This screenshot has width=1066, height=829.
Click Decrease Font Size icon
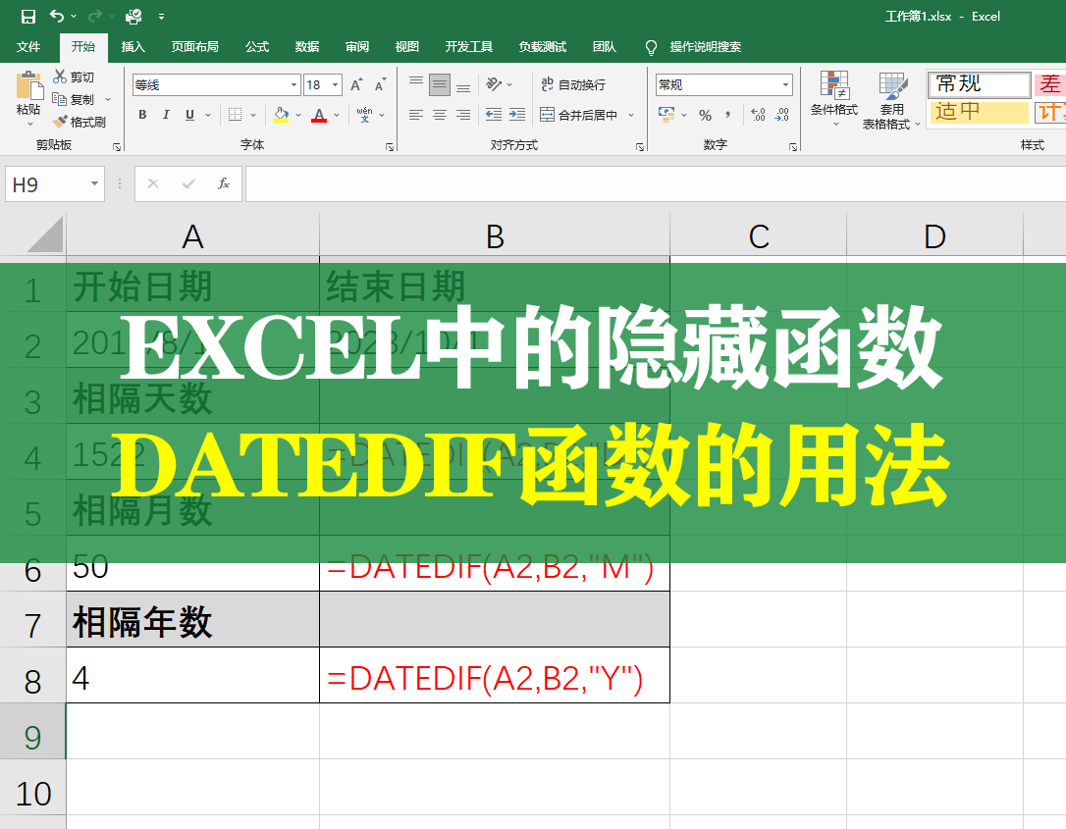tap(381, 85)
